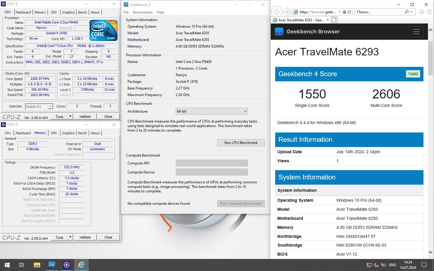Open Task View on the taskbar
The image size is (434, 271).
coord(22,265)
